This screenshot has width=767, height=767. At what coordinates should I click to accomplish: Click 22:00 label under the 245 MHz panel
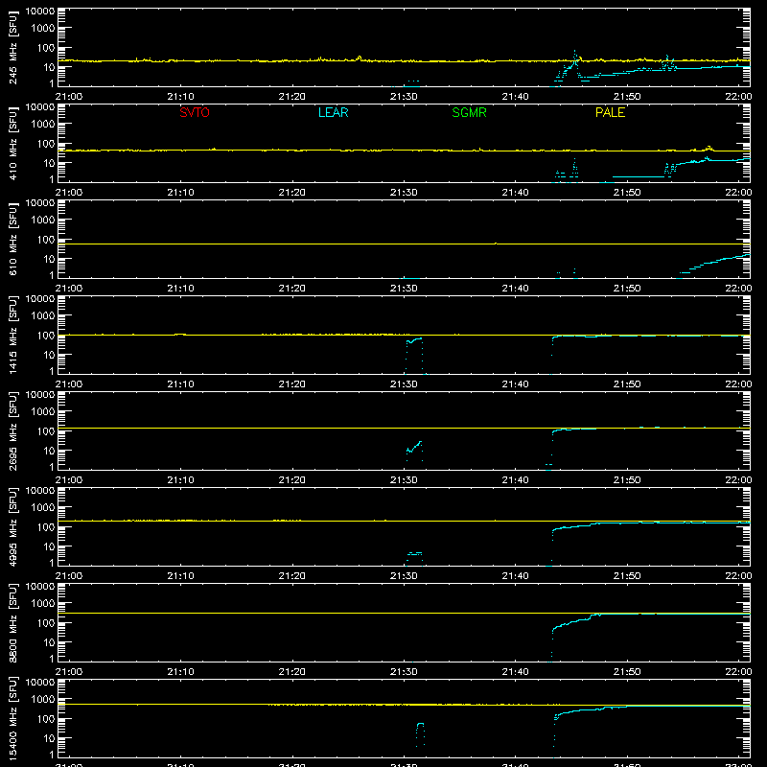click(738, 97)
